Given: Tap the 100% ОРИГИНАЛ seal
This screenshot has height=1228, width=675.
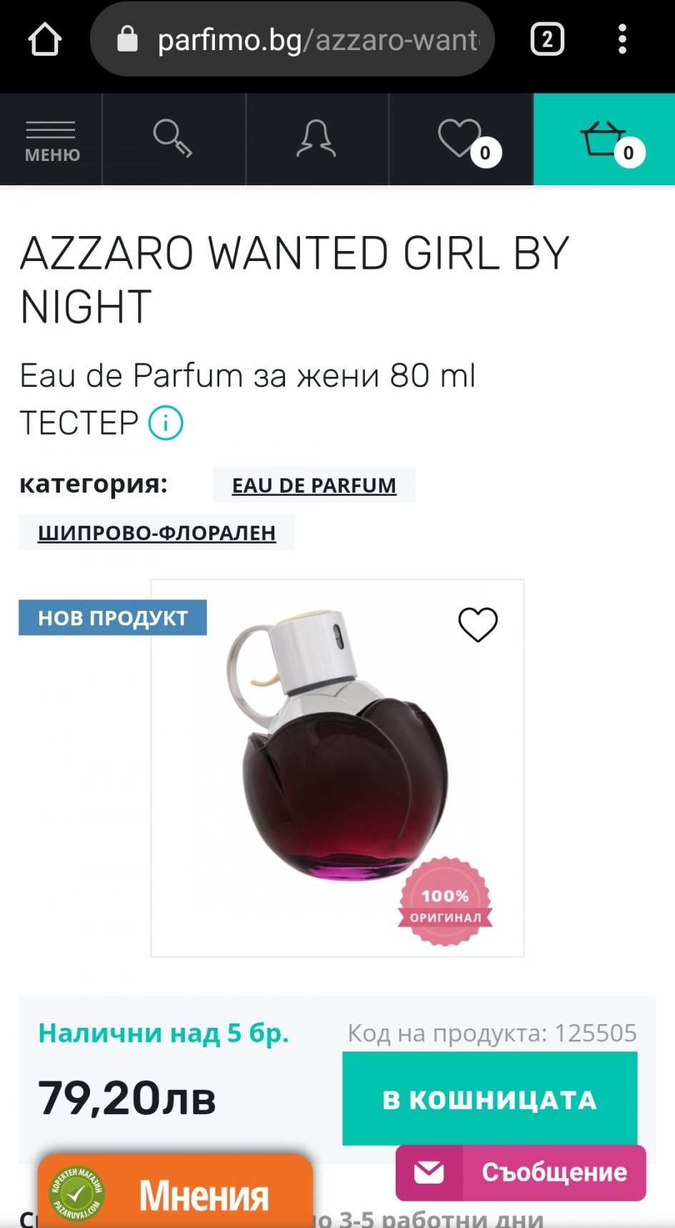Looking at the screenshot, I should click(445, 902).
